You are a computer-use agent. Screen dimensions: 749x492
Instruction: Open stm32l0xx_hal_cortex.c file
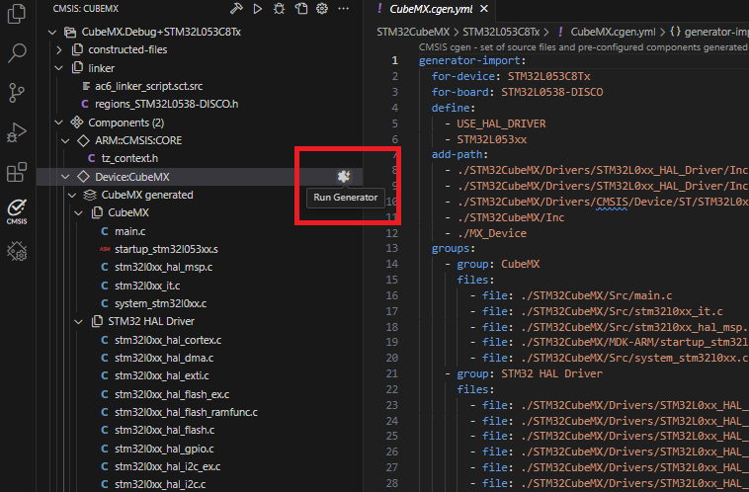[168, 340]
